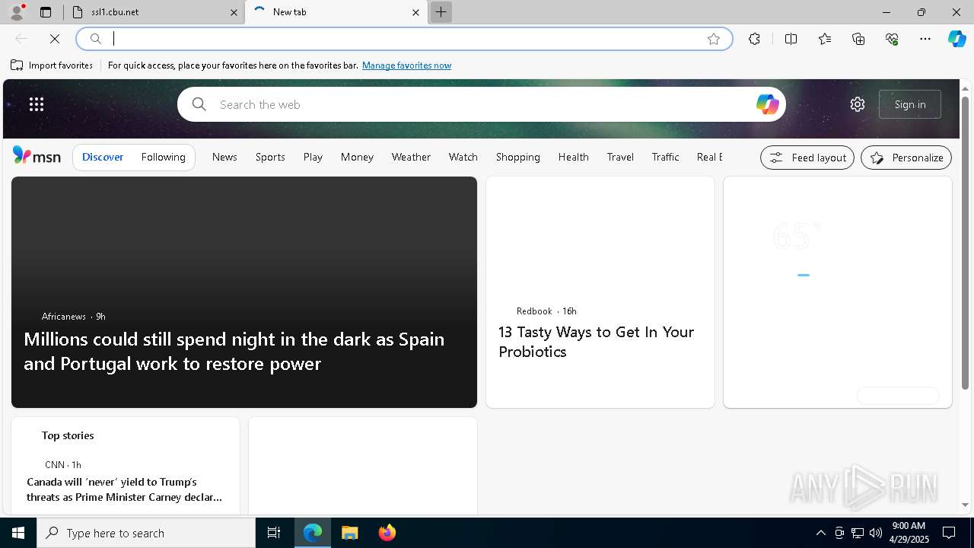Open the Sports category

[x=270, y=157]
